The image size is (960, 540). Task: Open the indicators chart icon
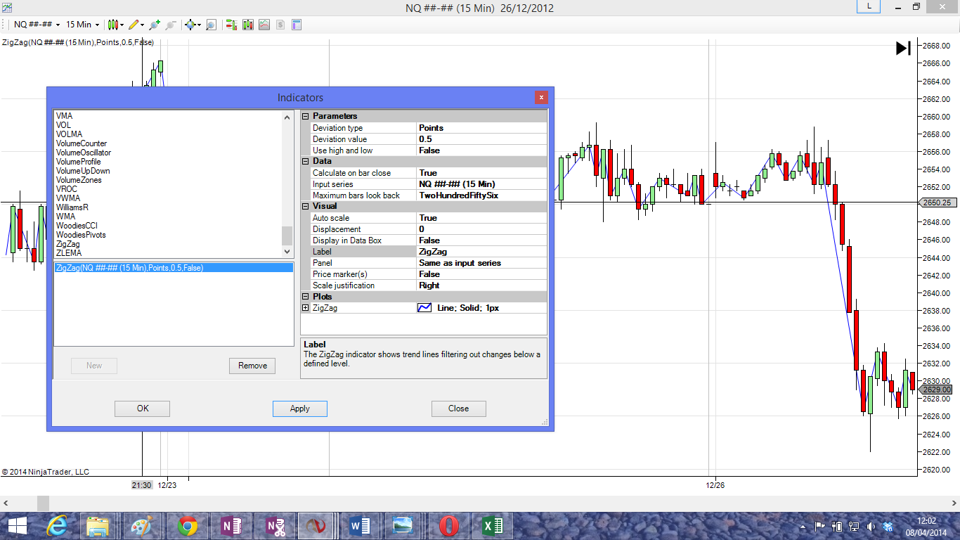264,25
